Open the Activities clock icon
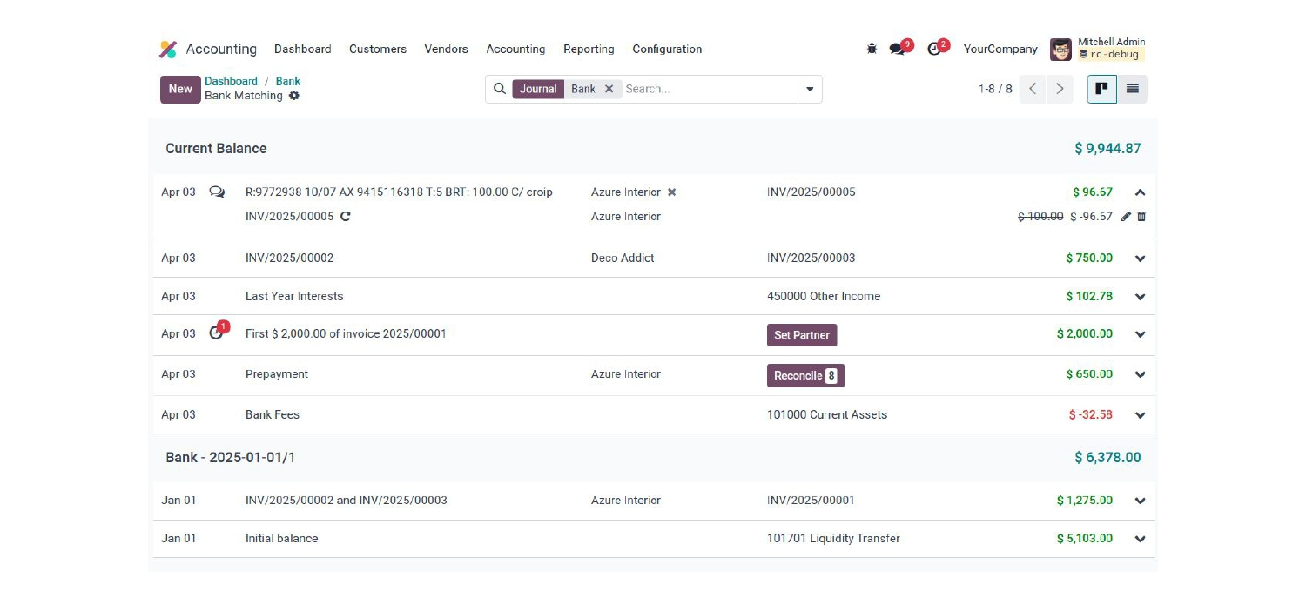 [x=934, y=50]
